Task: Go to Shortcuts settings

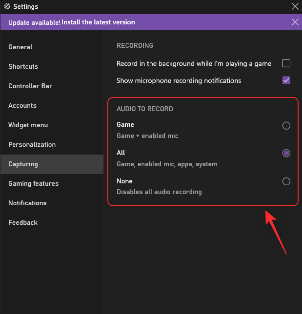Action: point(23,67)
